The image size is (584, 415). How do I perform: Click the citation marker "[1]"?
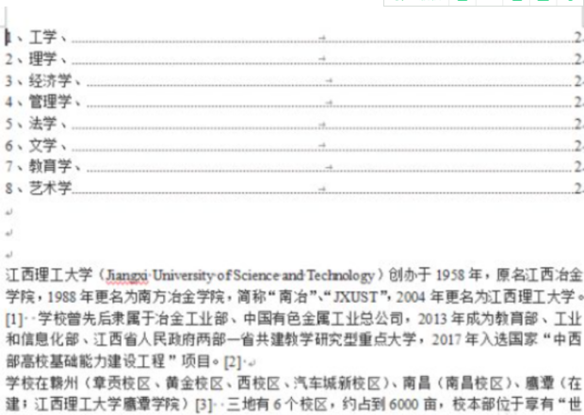coord(14,319)
